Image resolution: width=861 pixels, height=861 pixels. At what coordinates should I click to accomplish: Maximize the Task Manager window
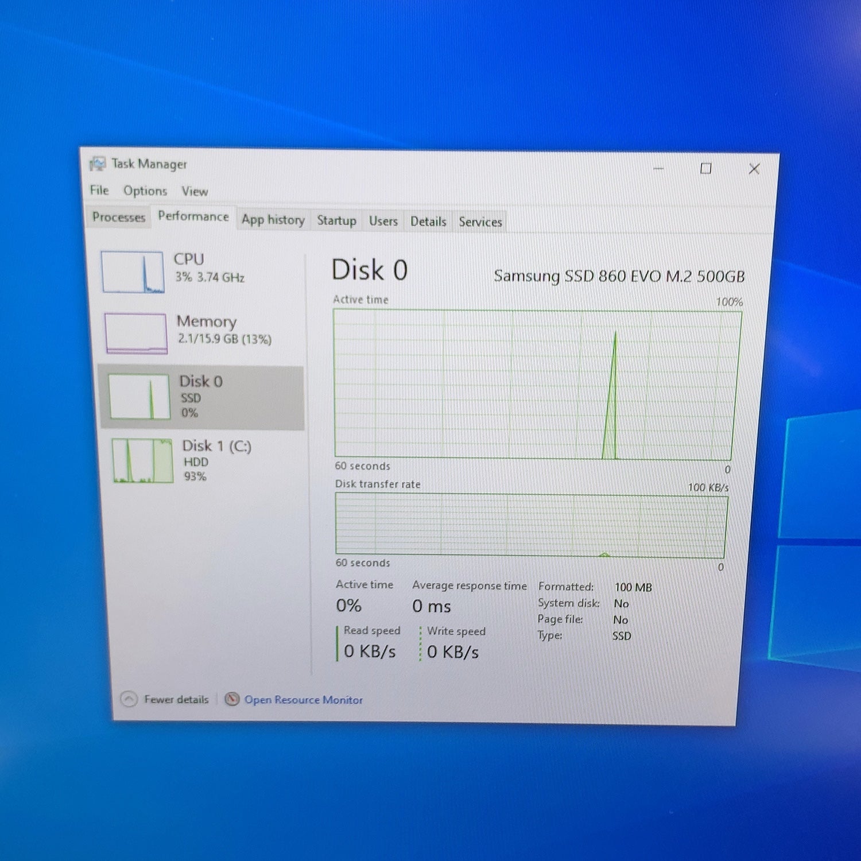click(x=706, y=168)
